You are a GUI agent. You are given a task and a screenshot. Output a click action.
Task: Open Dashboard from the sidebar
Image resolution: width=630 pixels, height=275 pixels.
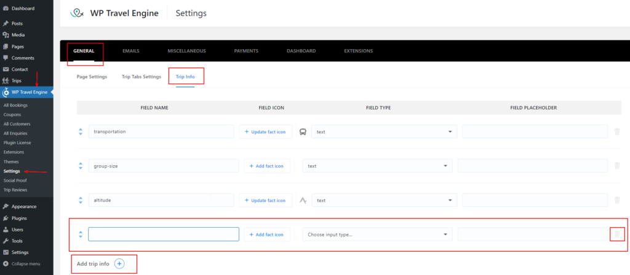(x=23, y=9)
